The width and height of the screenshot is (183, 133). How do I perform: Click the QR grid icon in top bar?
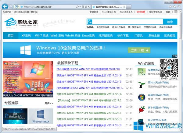176,12
